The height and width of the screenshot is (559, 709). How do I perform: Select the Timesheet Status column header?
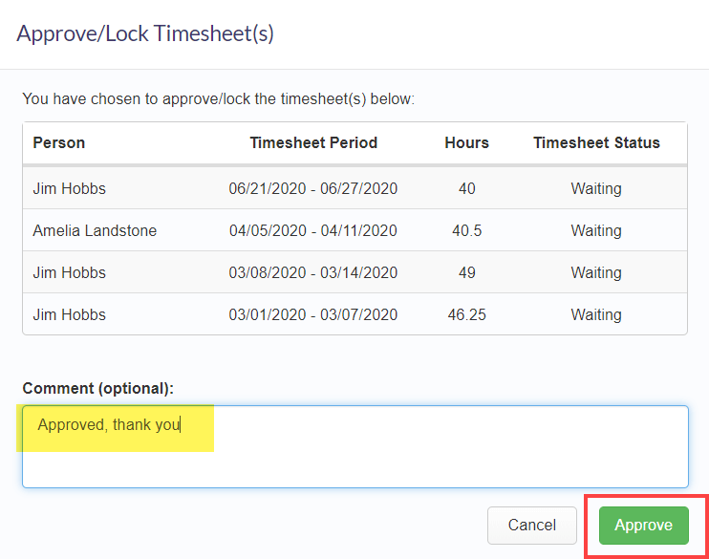pyautogui.click(x=596, y=143)
